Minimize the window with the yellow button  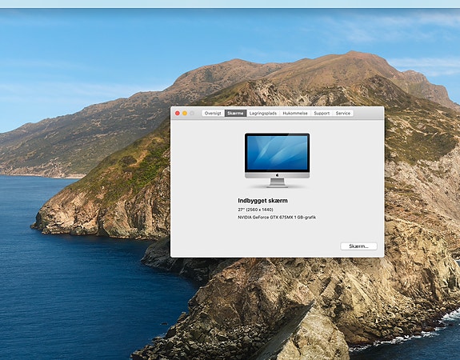click(x=185, y=114)
